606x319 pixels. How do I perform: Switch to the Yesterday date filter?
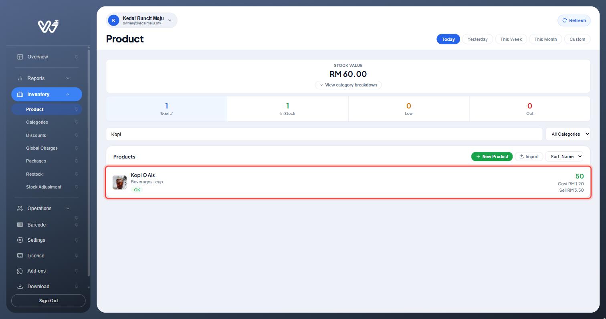coord(477,39)
